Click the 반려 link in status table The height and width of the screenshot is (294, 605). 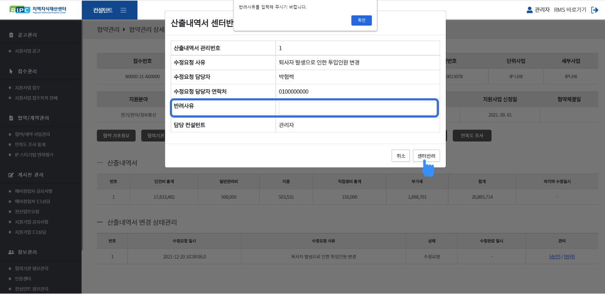pyautogui.click(x=569, y=257)
